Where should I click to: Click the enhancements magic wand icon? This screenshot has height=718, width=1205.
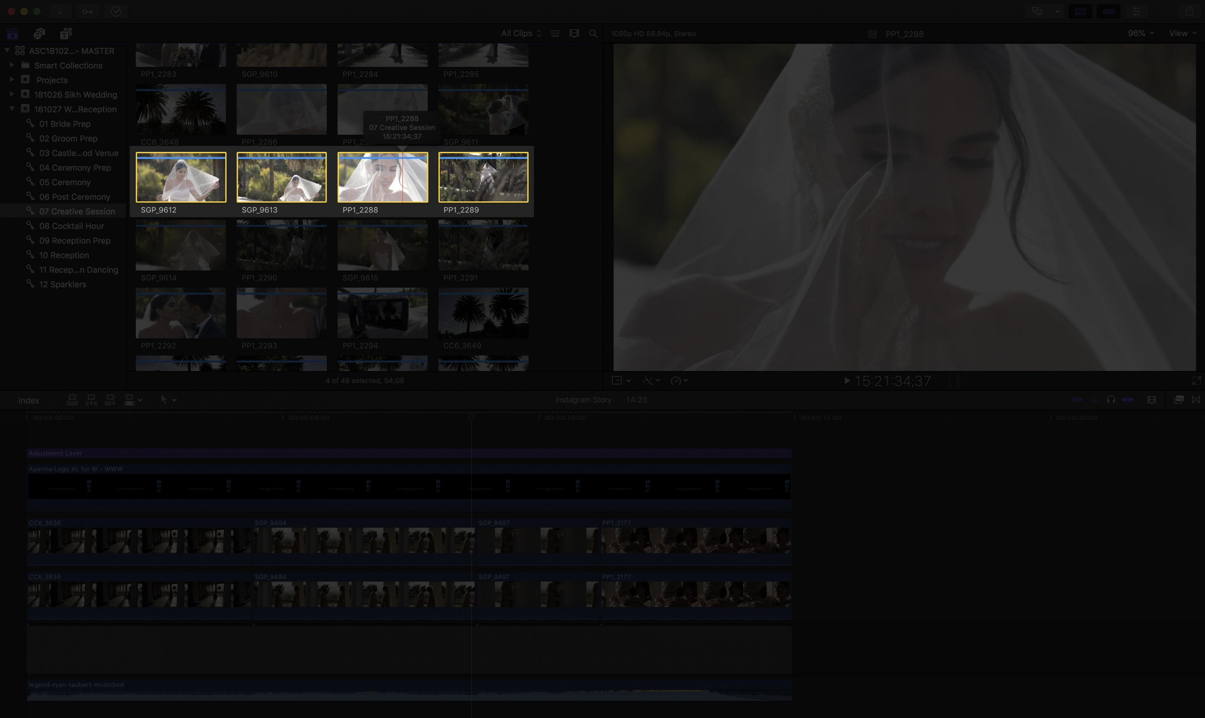(647, 381)
